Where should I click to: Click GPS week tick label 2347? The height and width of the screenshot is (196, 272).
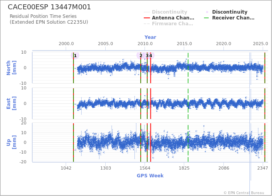pyautogui.click(x=262, y=168)
